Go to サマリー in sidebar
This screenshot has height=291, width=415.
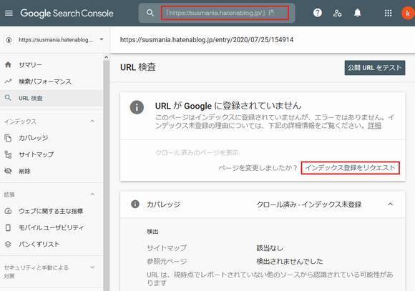tap(30, 65)
